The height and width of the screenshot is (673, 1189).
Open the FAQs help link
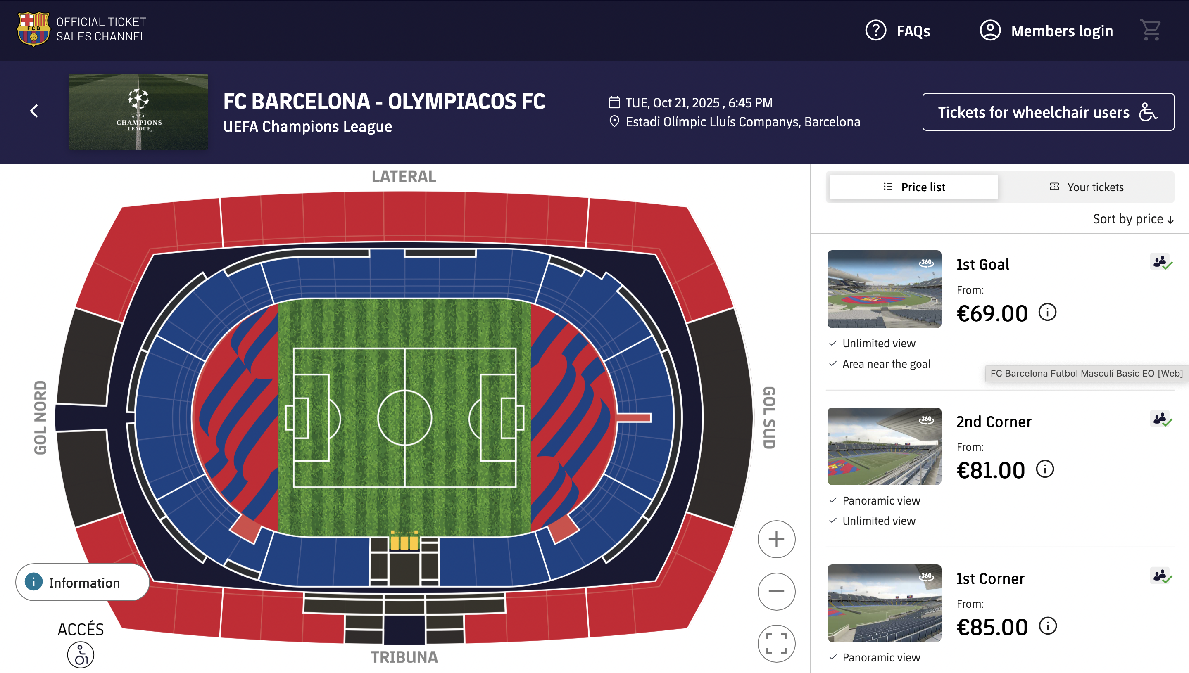coord(898,31)
